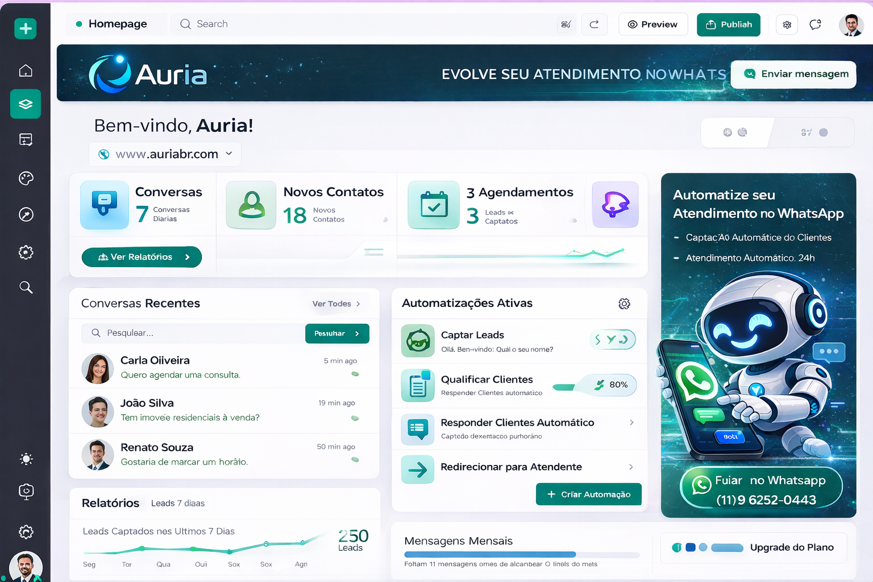Switch the view toggle right of welcome header
873x582 pixels.
(x=814, y=132)
